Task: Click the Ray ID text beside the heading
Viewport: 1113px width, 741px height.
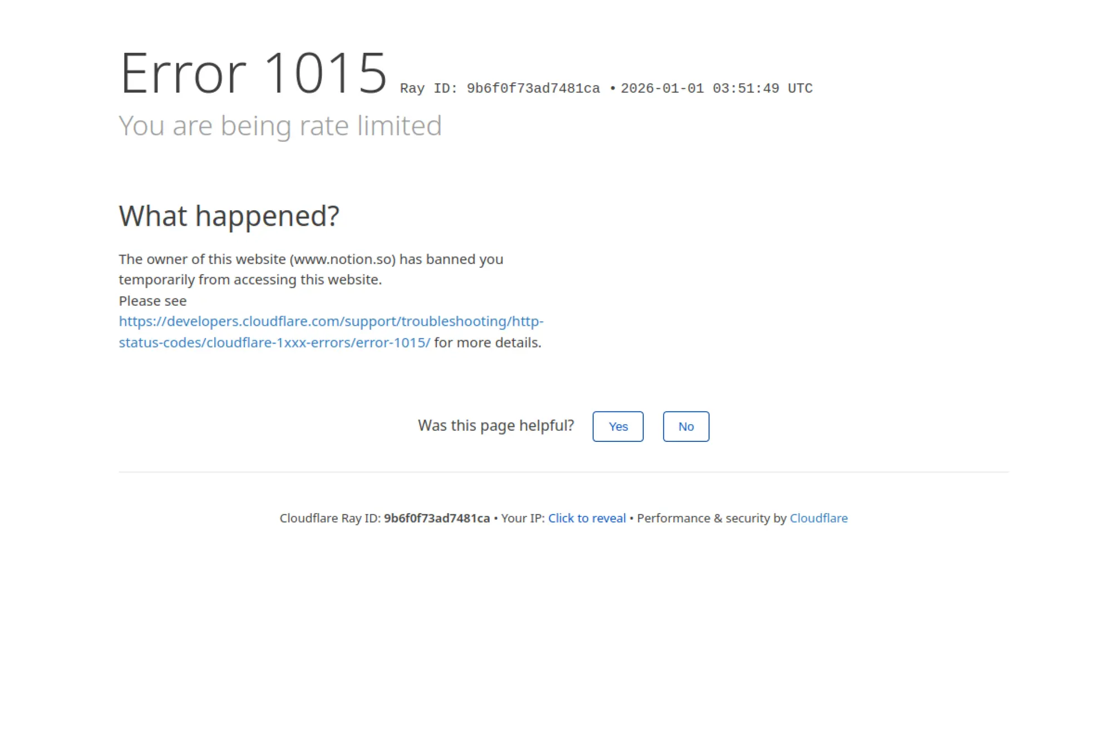Action: click(x=499, y=89)
